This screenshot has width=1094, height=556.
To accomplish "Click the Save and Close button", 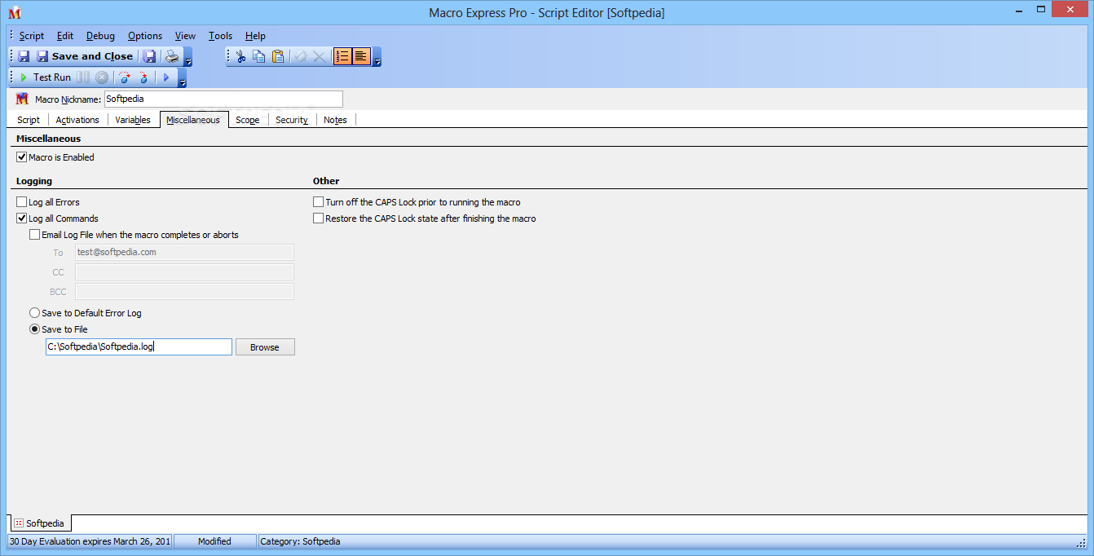I will [85, 56].
